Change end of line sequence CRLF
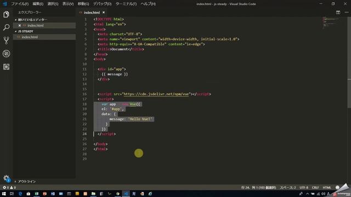Viewport: 351px width, 197px height. click(x=315, y=188)
